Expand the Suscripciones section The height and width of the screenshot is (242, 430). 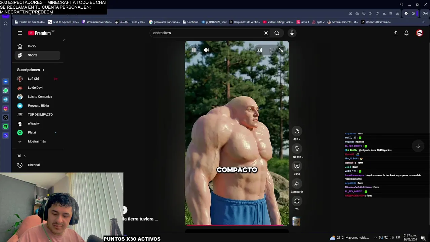[x=31, y=70]
